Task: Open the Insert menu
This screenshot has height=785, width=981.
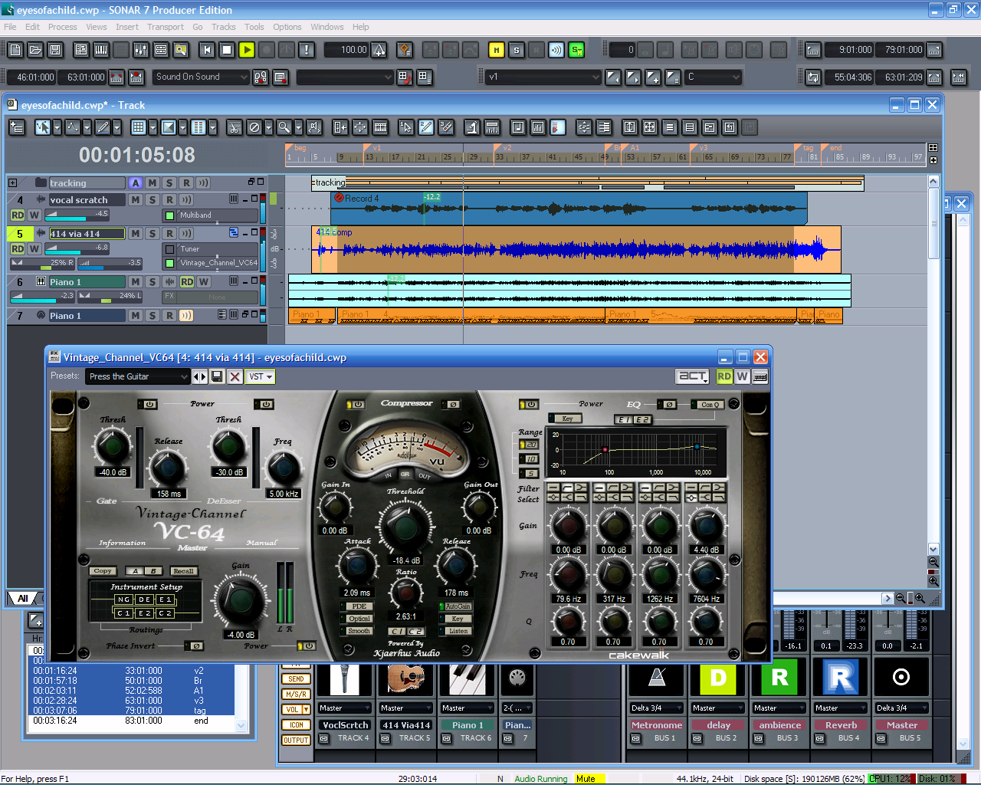Action: tap(127, 27)
